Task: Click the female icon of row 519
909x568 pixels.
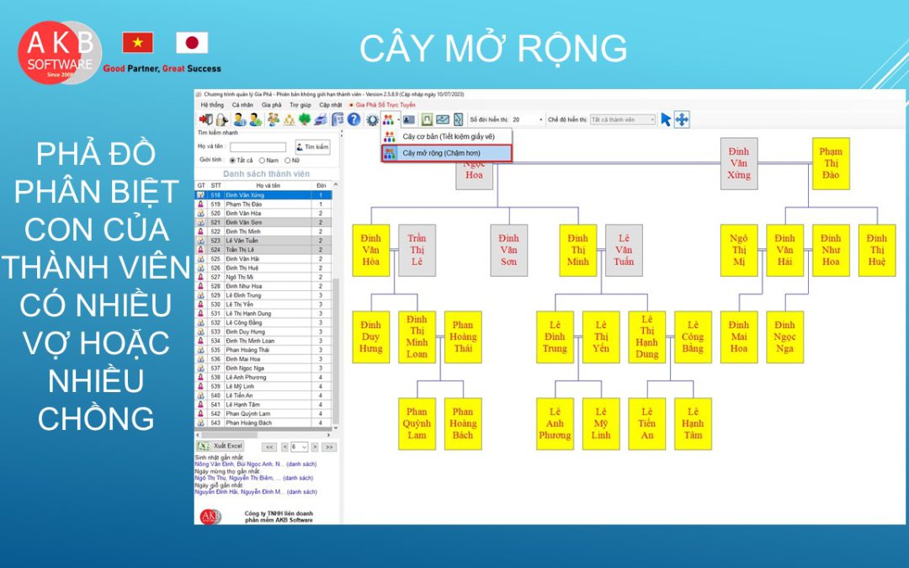Action: coord(200,204)
